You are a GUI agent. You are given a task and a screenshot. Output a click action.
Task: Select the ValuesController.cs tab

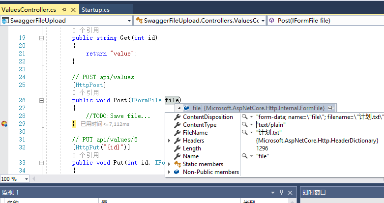click(x=29, y=10)
